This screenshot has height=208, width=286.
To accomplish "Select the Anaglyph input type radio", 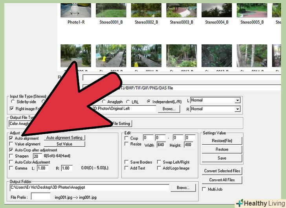I will (104, 101).
